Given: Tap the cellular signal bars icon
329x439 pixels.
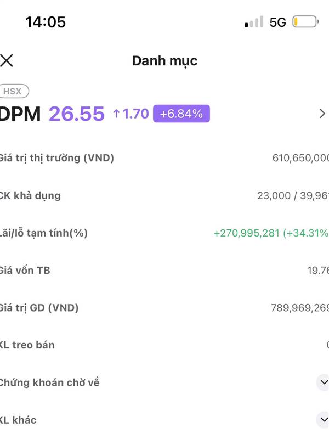Looking at the screenshot, I should [254, 22].
